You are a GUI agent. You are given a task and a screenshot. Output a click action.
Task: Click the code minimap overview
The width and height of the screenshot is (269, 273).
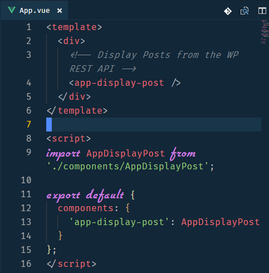265,32
